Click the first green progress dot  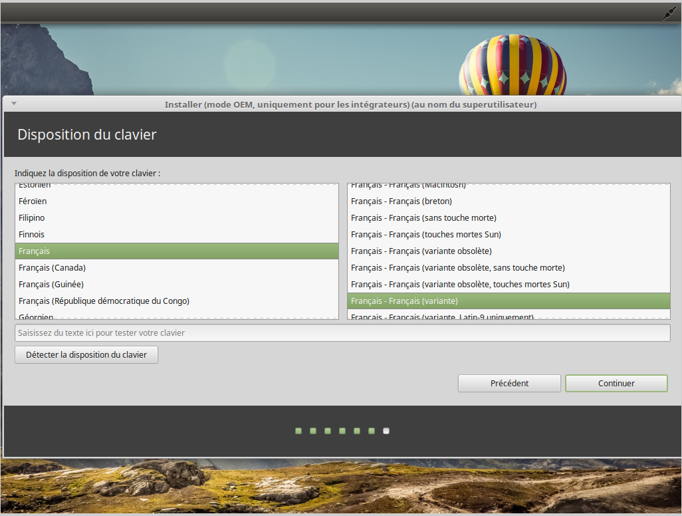pyautogui.click(x=298, y=431)
